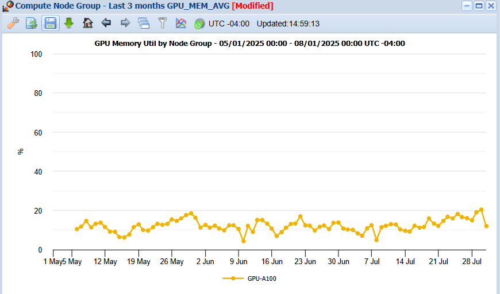Screen dimensions: 500x294
Task: Click the line chart type icon
Action: (181, 23)
